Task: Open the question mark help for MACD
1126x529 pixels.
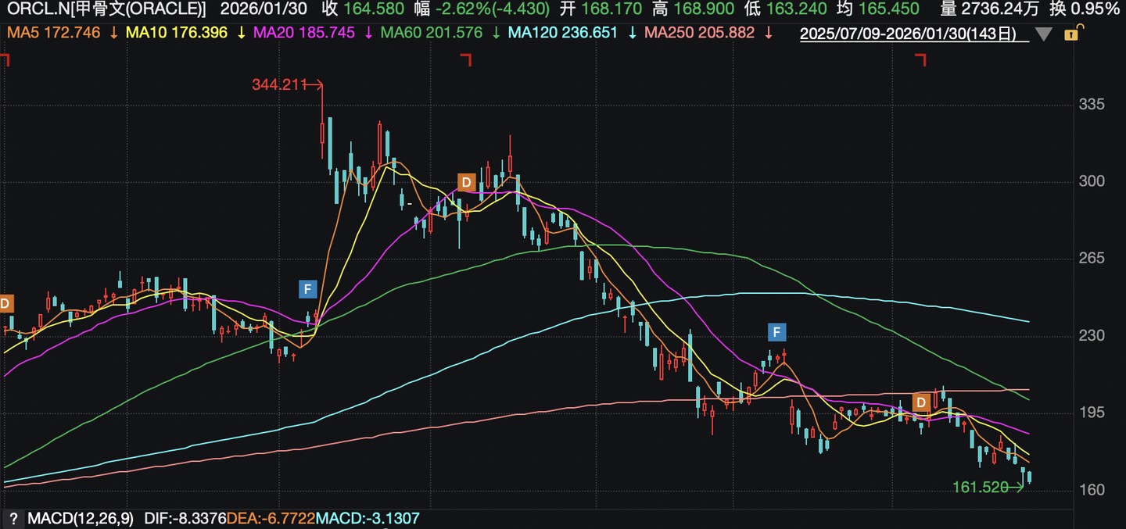Action: 13,518
